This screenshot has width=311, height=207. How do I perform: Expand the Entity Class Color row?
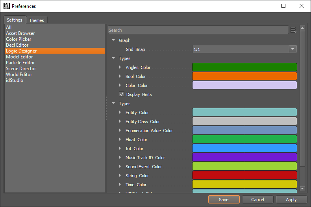[120, 121]
